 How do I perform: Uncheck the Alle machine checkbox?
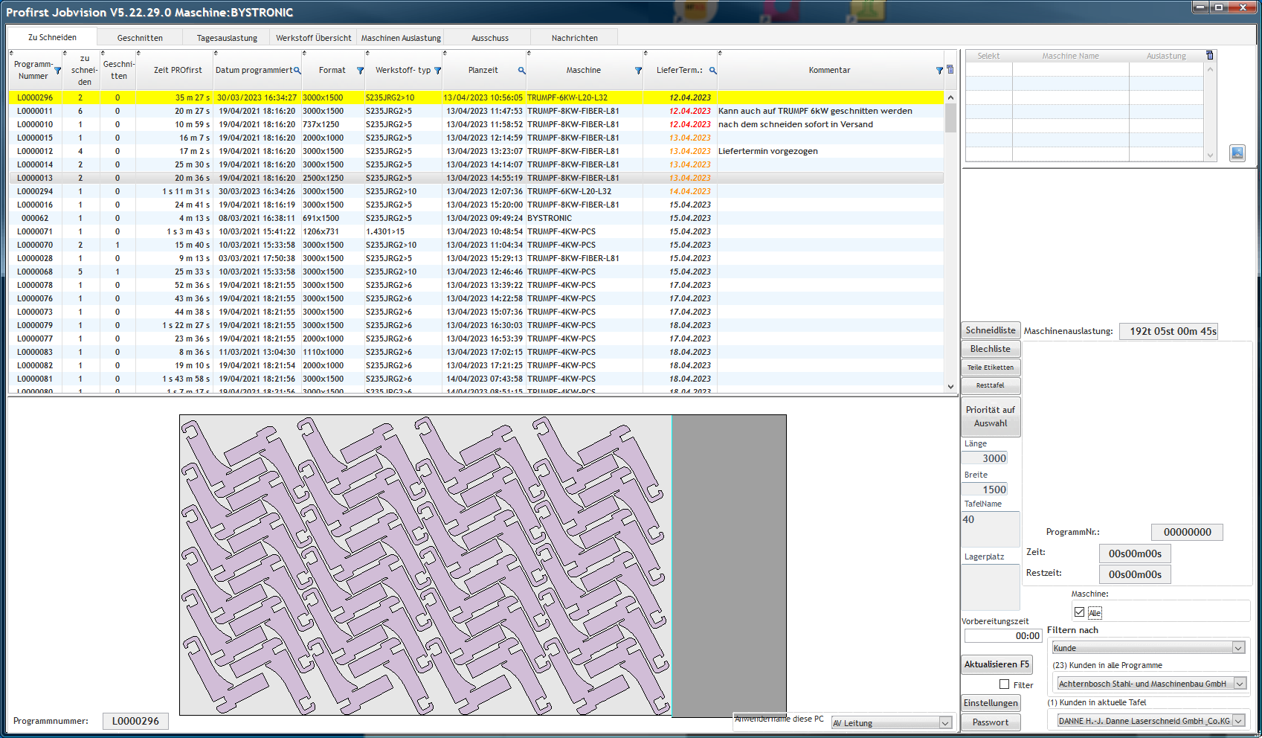click(x=1079, y=612)
